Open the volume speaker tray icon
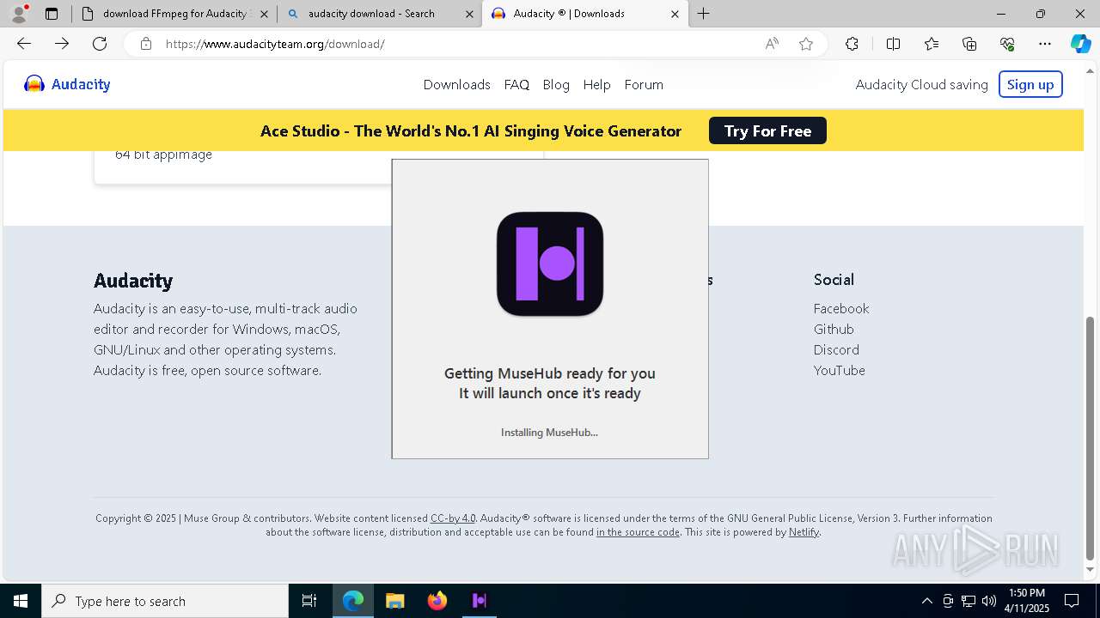The width and height of the screenshot is (1100, 618). coord(989,601)
